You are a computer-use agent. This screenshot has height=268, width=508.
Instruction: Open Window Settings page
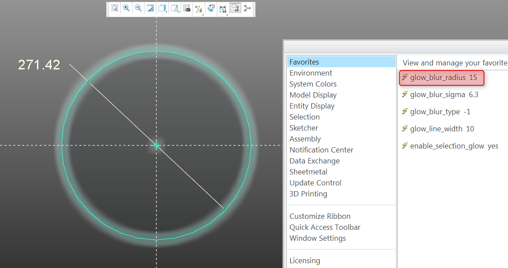tap(318, 238)
